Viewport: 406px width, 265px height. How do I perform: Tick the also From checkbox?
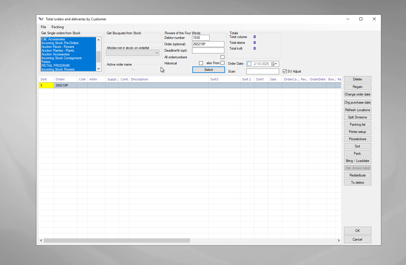pos(222,63)
